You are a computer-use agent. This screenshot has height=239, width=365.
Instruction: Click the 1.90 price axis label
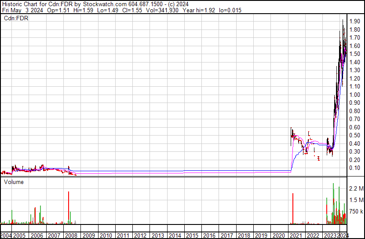point(355,22)
